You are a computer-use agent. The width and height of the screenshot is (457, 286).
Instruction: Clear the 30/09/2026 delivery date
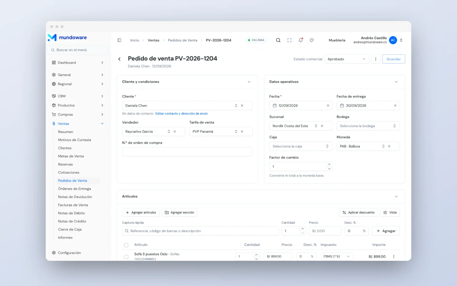(395, 105)
